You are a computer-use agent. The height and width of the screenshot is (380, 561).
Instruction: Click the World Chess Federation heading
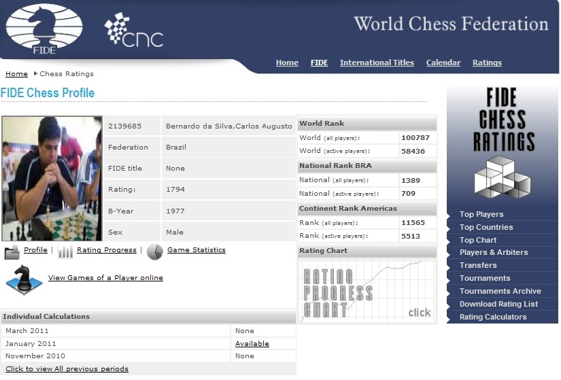pyautogui.click(x=451, y=24)
